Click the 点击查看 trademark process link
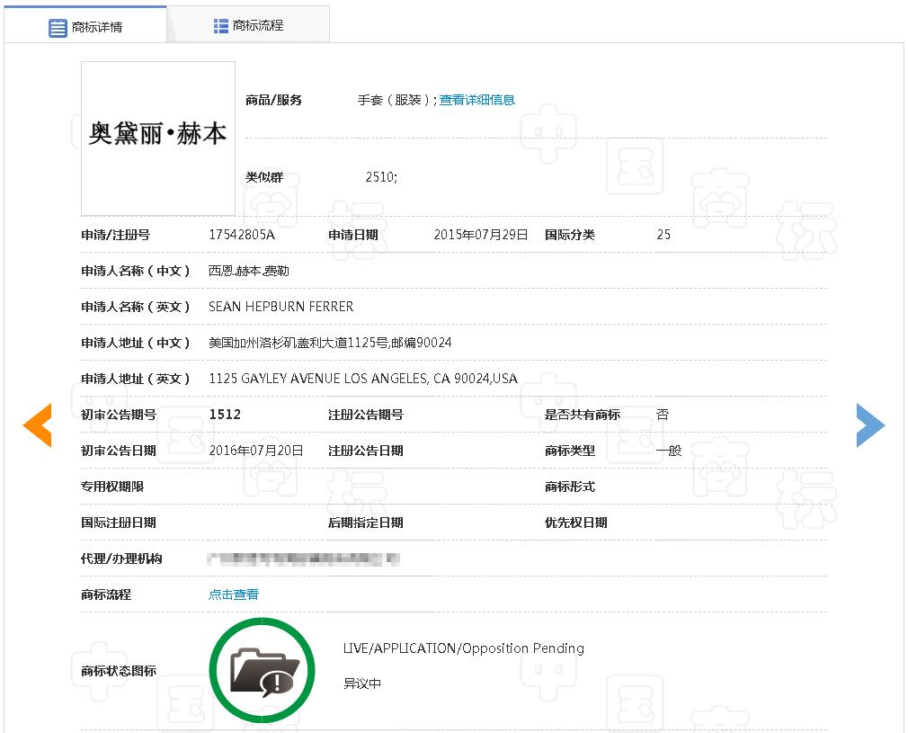Screen dimensions: 908x733 click(x=234, y=594)
